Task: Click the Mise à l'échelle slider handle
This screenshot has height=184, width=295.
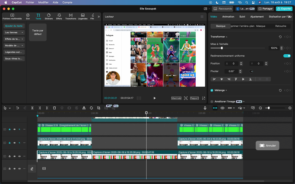Action: tap(222, 48)
